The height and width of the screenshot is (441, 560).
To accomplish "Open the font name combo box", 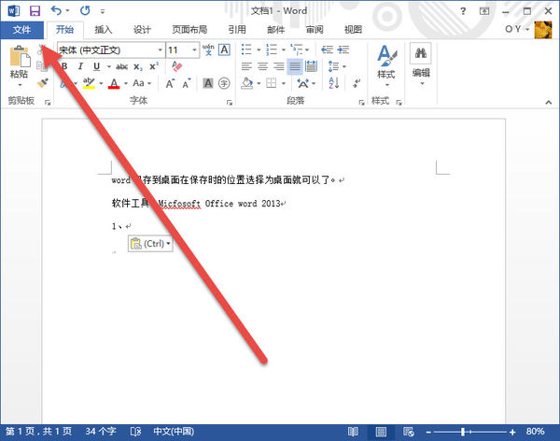I will coord(111,50).
